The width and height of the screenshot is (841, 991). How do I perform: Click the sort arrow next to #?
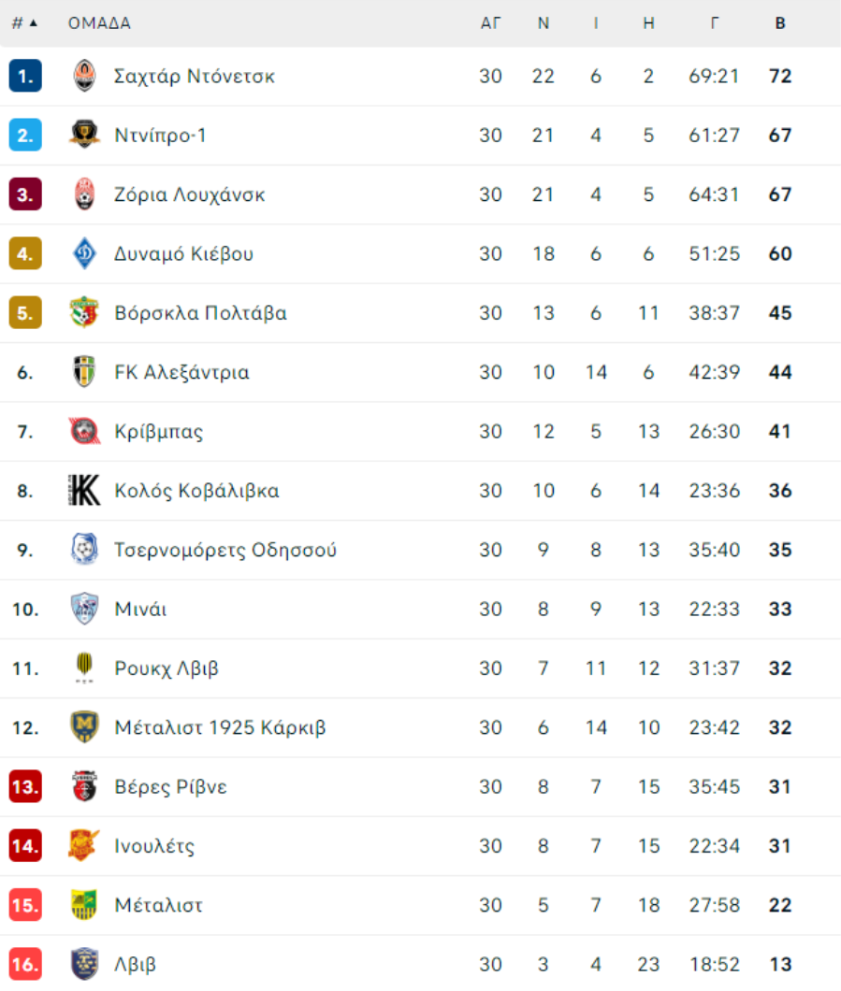coord(34,23)
